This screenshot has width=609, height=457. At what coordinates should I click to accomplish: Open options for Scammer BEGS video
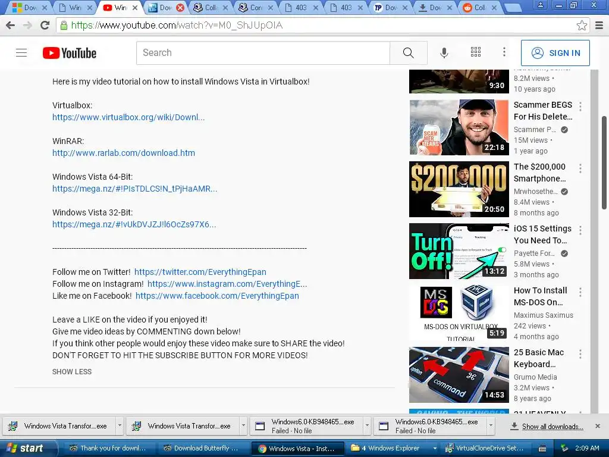tap(580, 107)
